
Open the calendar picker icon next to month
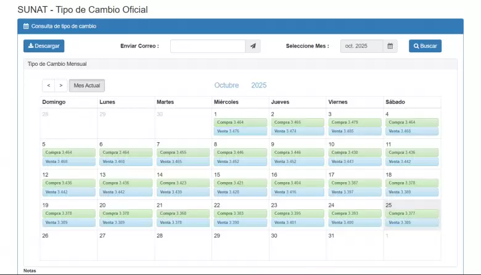(390, 46)
